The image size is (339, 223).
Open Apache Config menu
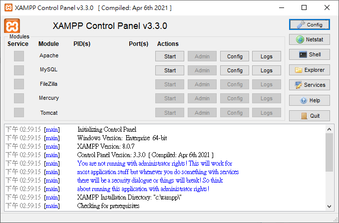235,56
